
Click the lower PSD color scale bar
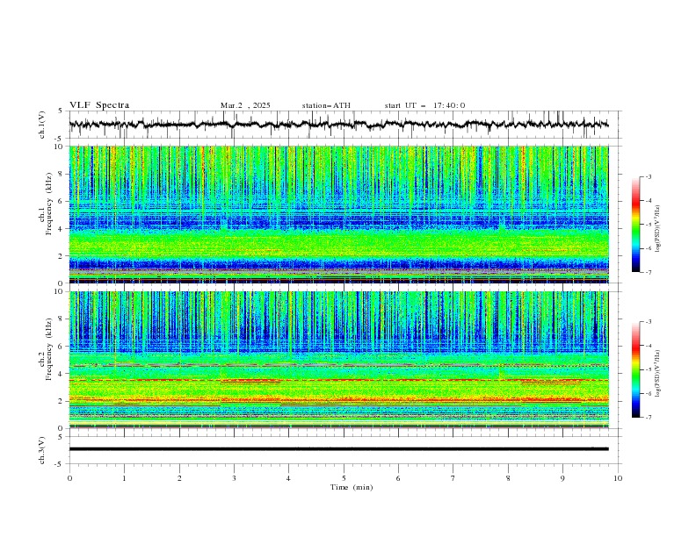(635, 369)
